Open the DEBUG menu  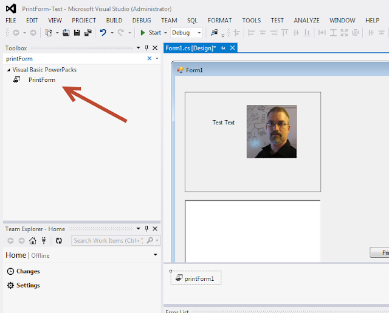pyautogui.click(x=142, y=20)
